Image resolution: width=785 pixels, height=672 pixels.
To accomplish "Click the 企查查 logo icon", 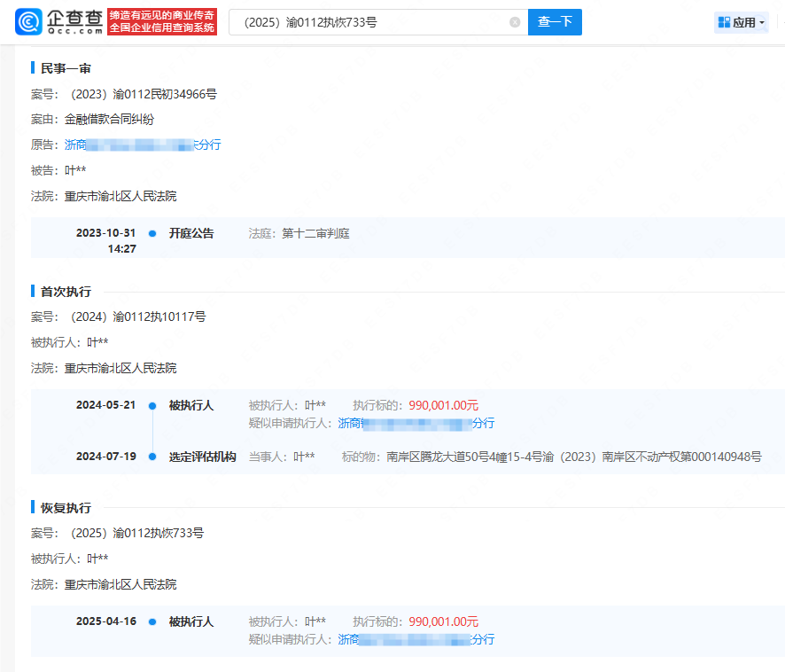I will click(28, 22).
